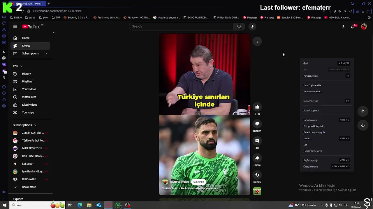Go to the next short with down arrow
Image resolution: width=373 pixels, height=209 pixels.
(x=363, y=125)
